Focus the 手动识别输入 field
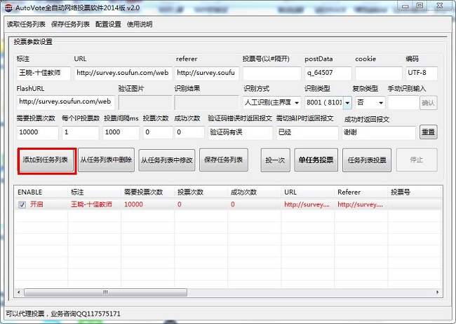The height and width of the screenshot is (324, 456). (403, 103)
